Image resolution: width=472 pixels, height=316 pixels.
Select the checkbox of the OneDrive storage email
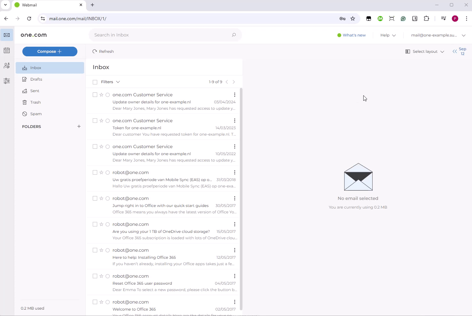[x=95, y=224]
